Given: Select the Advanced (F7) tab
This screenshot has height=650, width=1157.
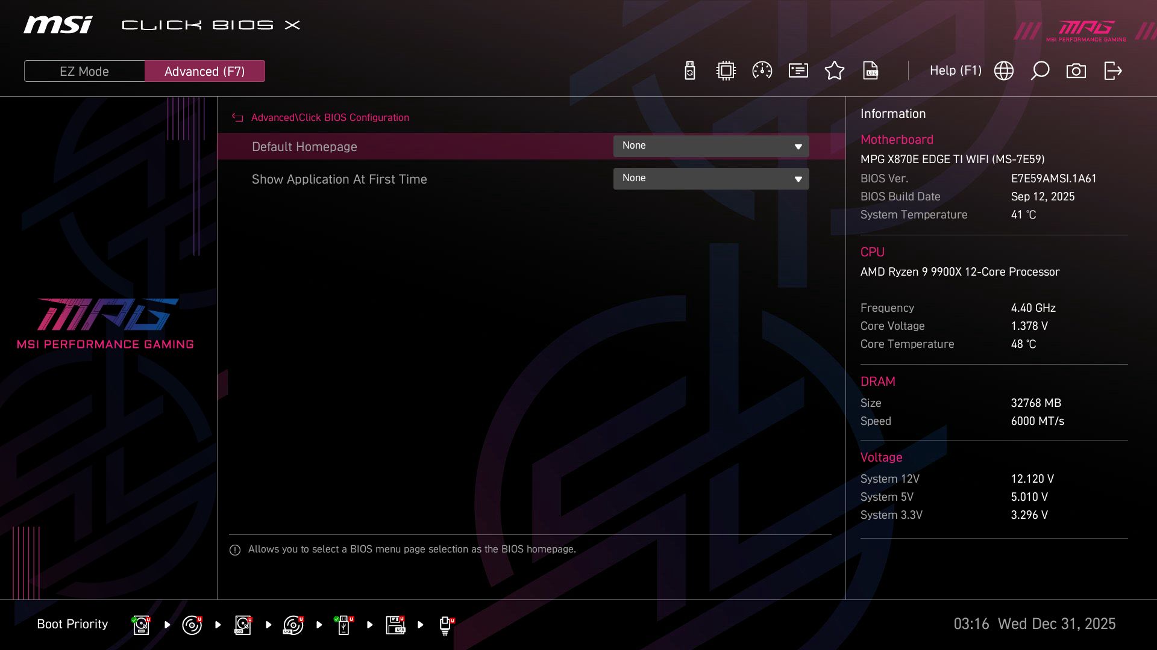Looking at the screenshot, I should tap(204, 70).
